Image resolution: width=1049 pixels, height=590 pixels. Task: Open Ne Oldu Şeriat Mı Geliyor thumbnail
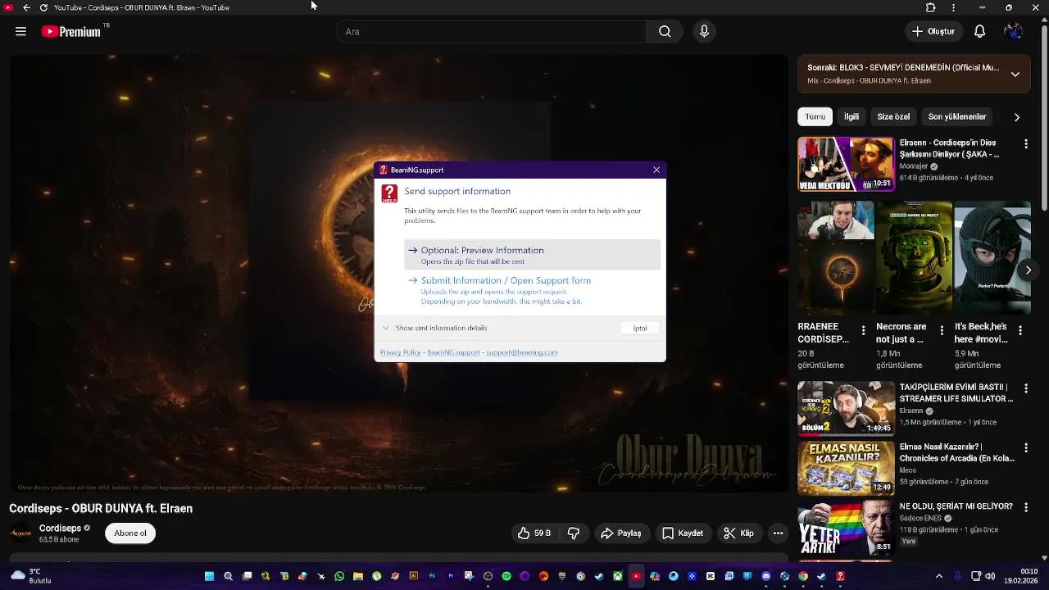[x=846, y=528]
